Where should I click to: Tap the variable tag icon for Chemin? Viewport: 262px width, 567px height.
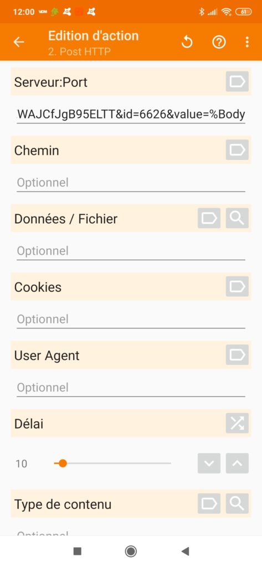coord(238,150)
